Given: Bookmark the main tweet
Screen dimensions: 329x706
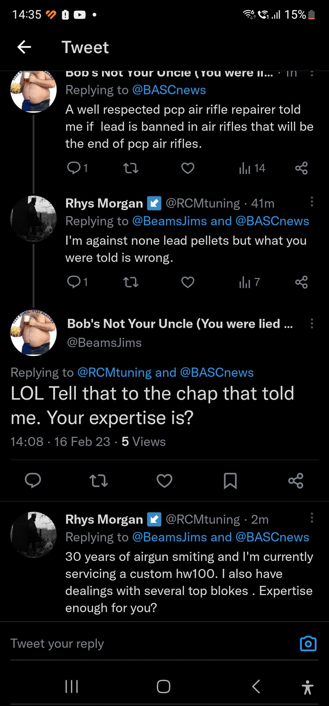Looking at the screenshot, I should click(x=230, y=481).
